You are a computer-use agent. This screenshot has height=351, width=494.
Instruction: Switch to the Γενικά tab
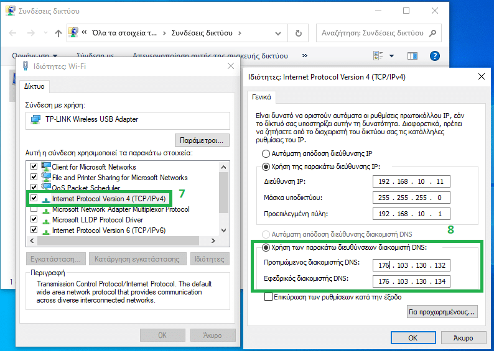[261, 97]
